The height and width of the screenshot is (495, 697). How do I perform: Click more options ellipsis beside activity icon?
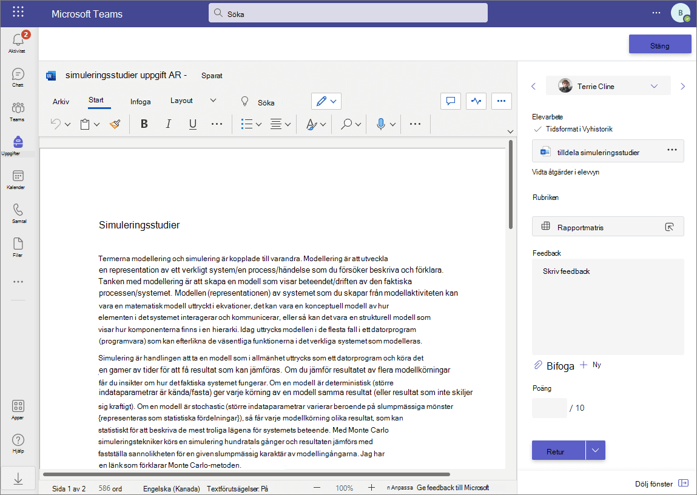click(x=502, y=101)
